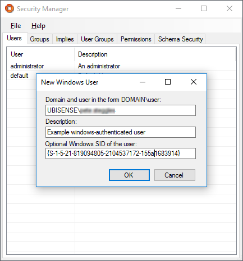Click the DOMAIN\user input field
The width and height of the screenshot is (243, 261).
click(121, 110)
